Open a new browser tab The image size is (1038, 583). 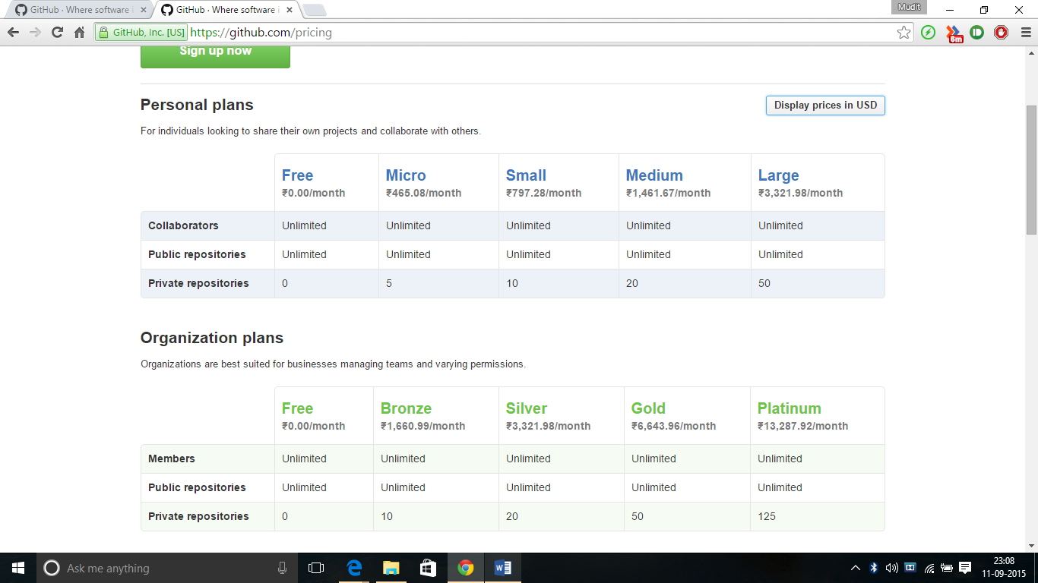pos(315,11)
